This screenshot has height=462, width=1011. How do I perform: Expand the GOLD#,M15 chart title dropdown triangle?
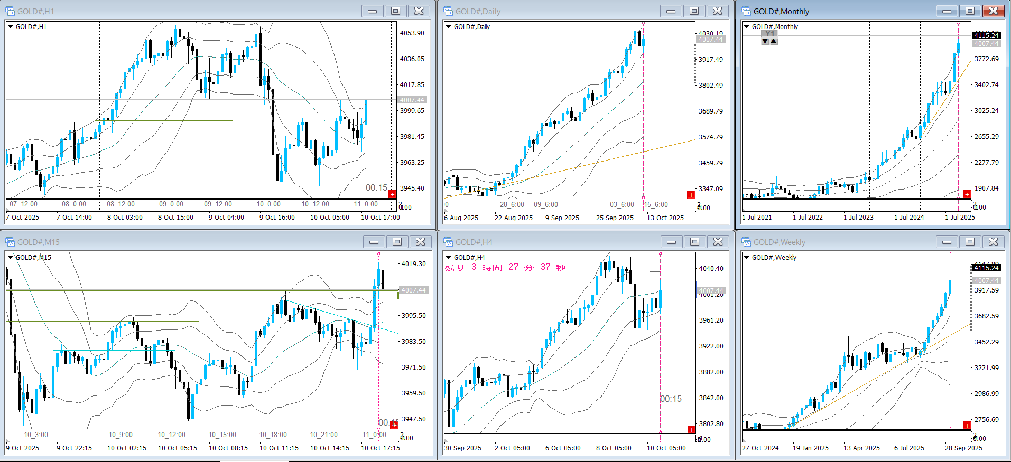pos(11,258)
